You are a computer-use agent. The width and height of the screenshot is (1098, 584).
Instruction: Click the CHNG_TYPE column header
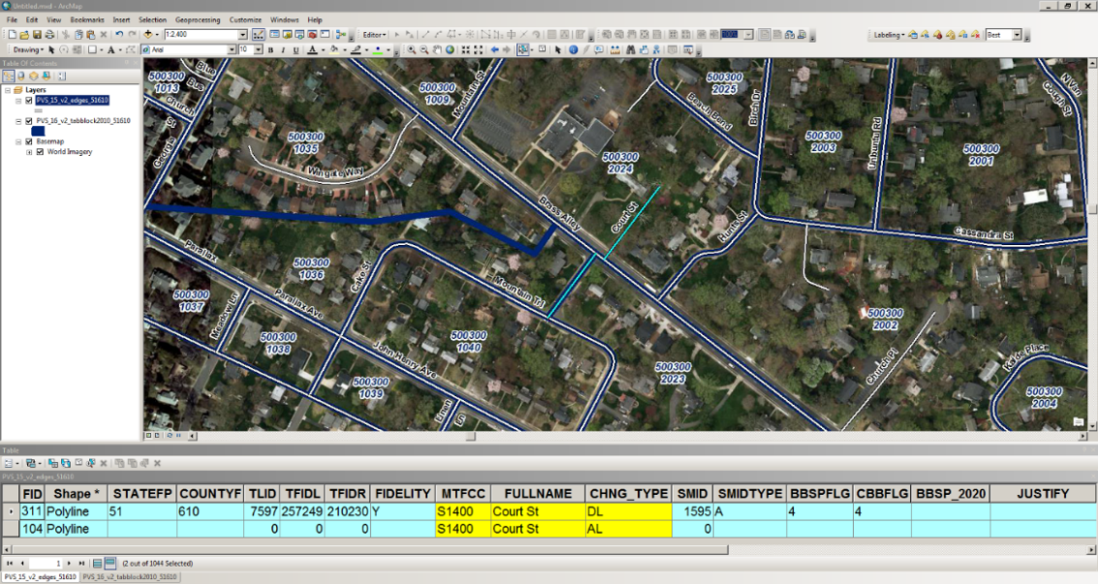point(628,494)
